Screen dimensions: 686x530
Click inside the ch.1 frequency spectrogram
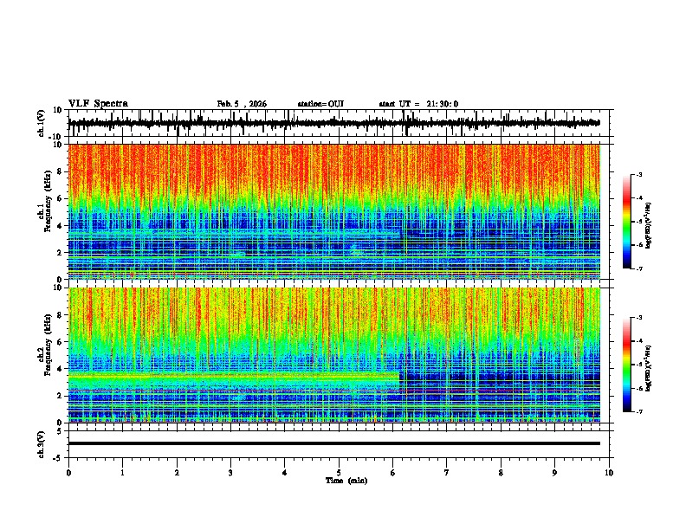[334, 211]
